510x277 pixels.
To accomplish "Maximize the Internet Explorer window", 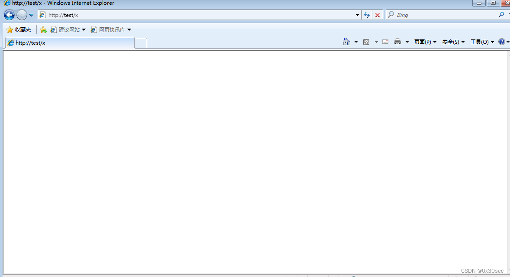I will tap(494, 3).
